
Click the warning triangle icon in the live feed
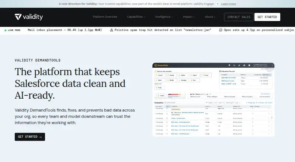[x=112, y=30]
